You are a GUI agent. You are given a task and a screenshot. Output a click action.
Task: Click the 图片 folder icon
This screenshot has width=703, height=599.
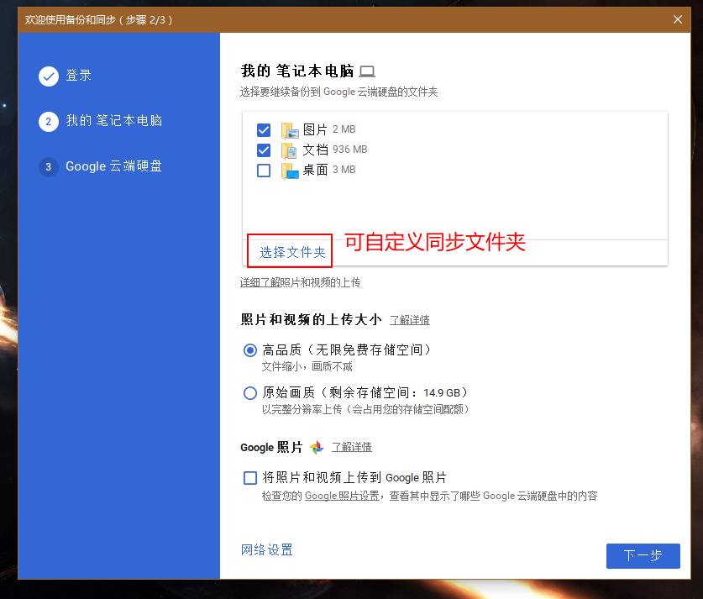click(290, 130)
